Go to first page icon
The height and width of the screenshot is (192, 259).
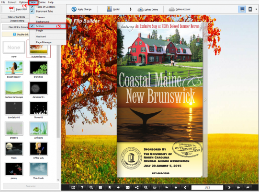tap(167, 187)
